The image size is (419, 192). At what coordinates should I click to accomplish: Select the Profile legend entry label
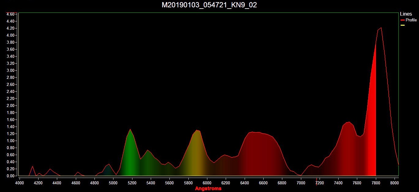411,20
